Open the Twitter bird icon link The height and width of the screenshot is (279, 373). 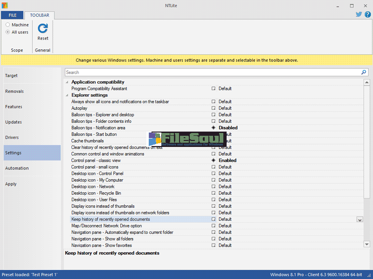359,14
